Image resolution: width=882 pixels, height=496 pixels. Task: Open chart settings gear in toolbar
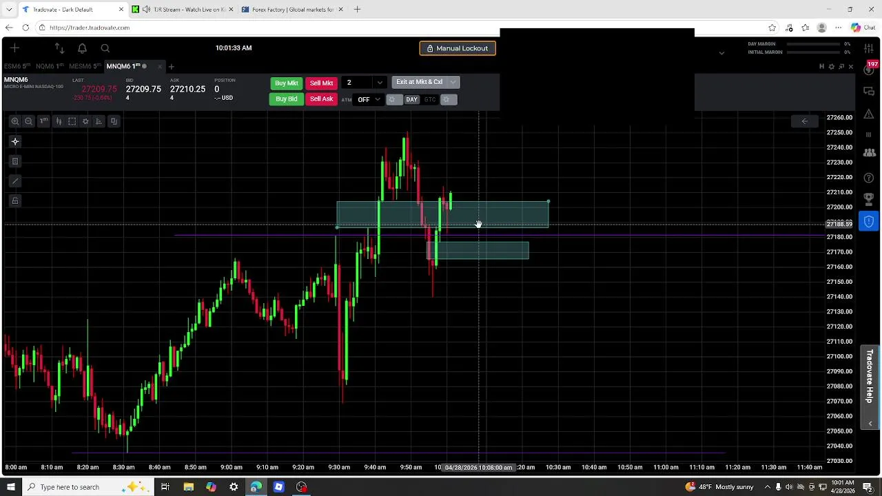(85, 121)
